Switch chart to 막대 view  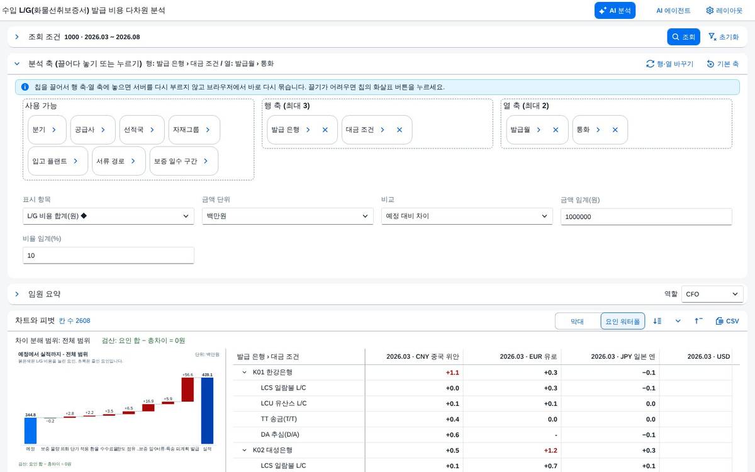[577, 321]
